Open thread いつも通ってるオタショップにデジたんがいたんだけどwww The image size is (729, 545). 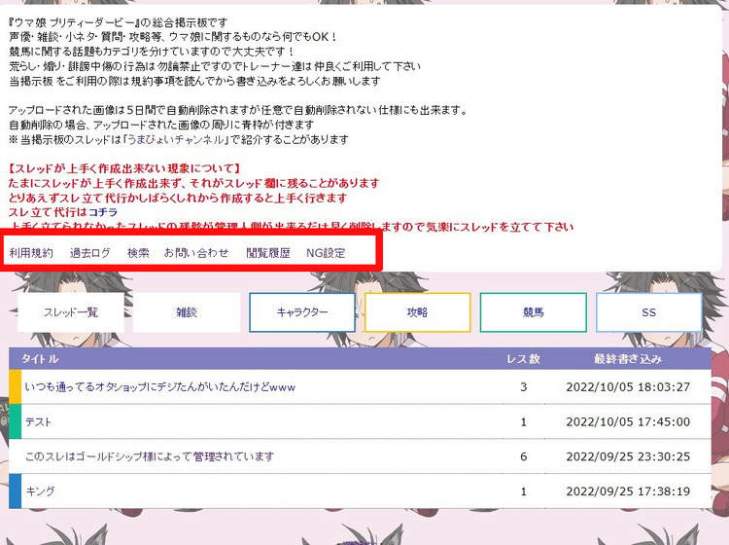(160, 387)
